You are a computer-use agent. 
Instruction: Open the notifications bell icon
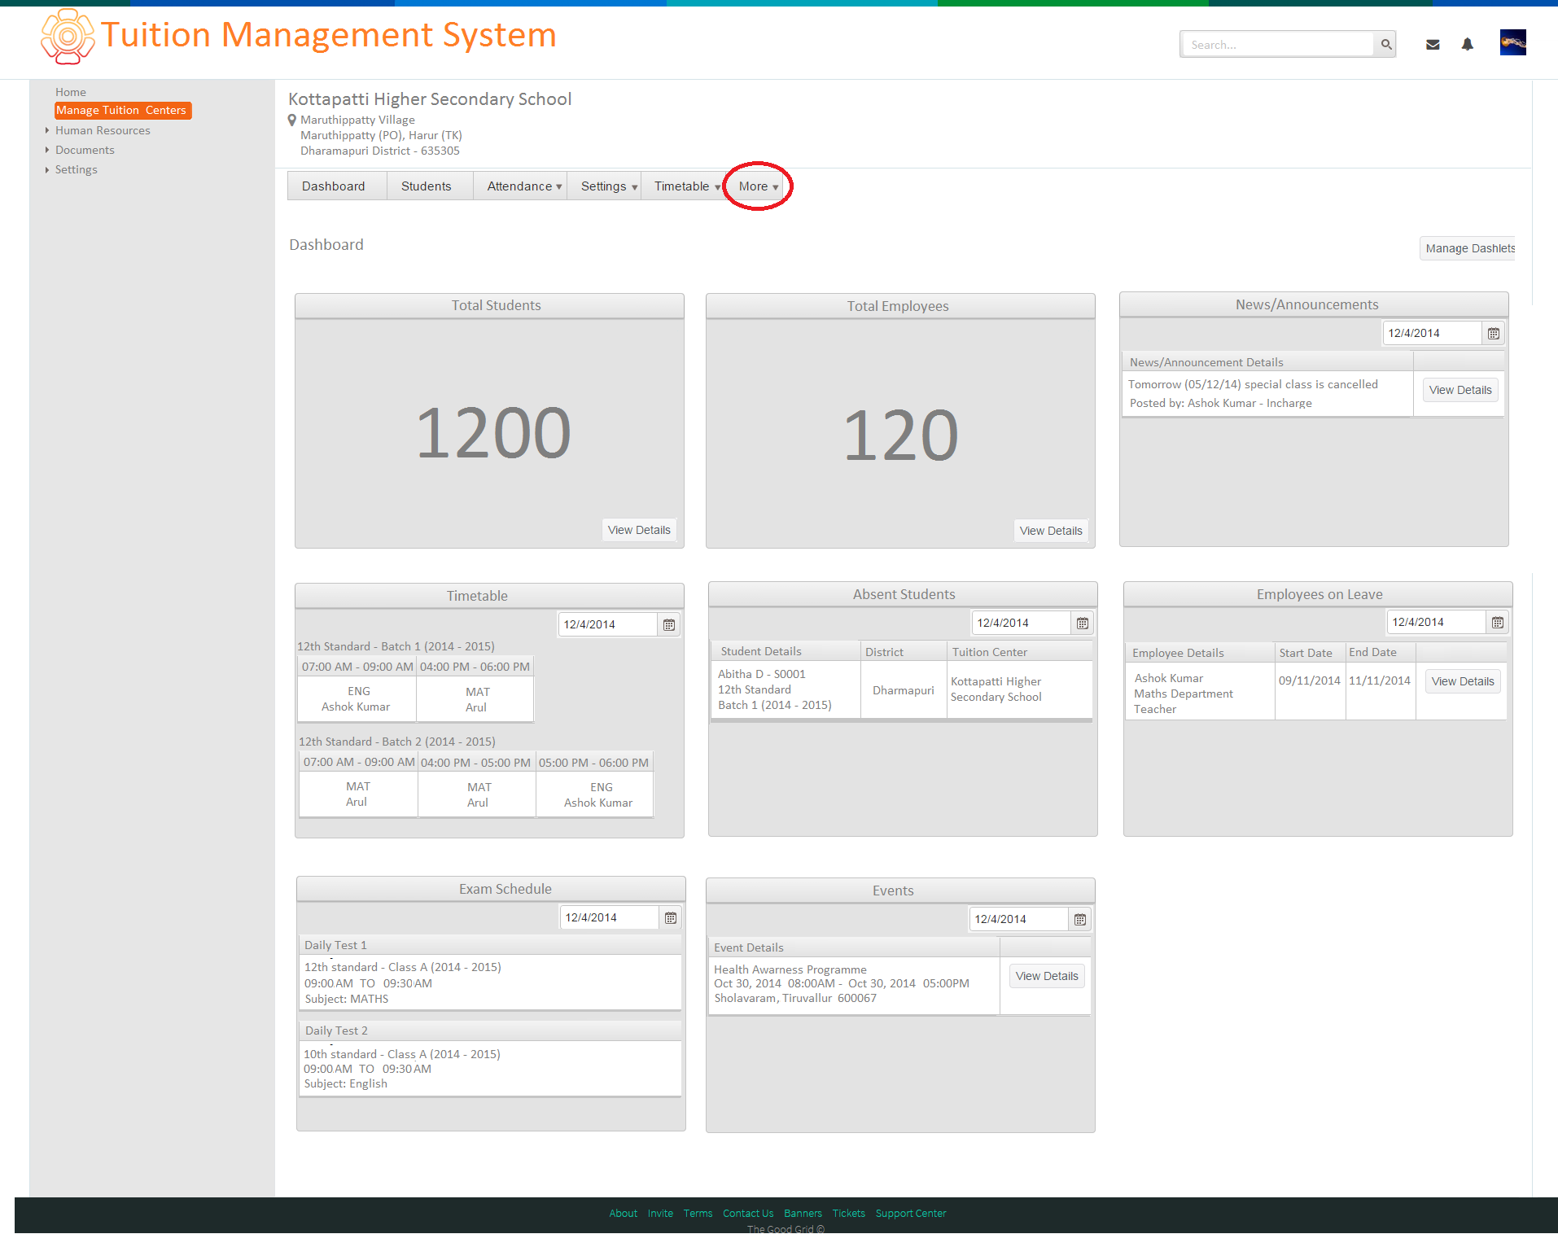1467,45
